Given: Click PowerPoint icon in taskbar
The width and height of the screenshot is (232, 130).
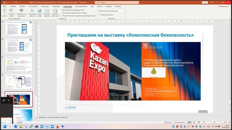Looking at the screenshot, I should (x=58, y=127).
